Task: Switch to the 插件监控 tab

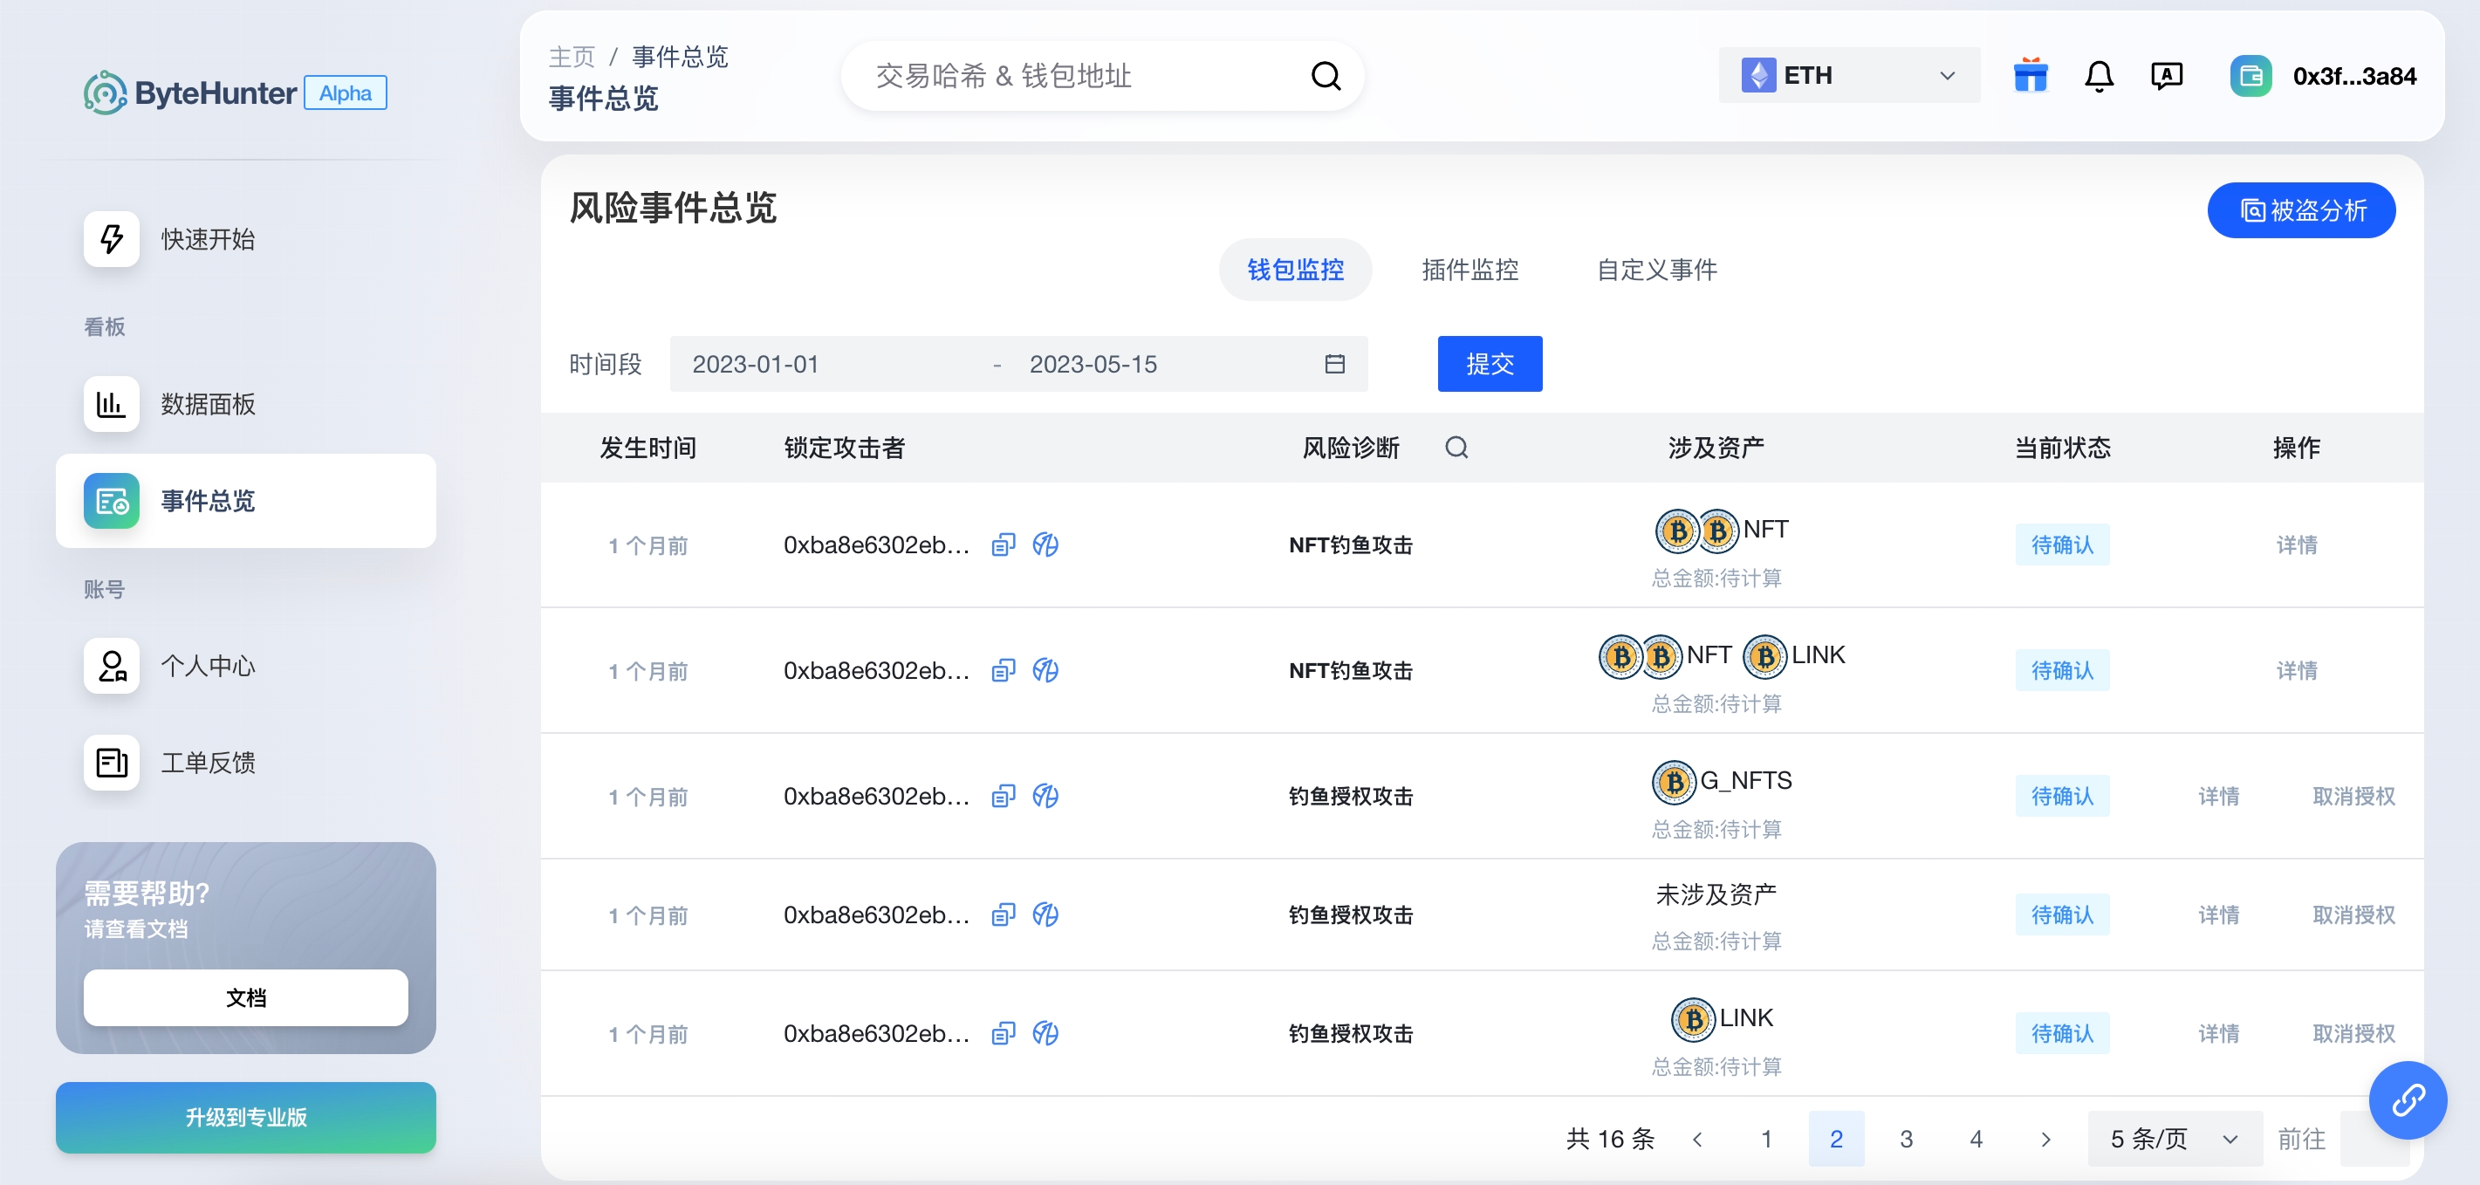Action: tap(1470, 270)
